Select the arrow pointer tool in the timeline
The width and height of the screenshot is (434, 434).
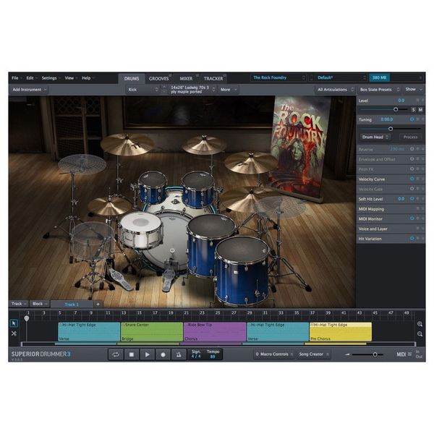14,323
